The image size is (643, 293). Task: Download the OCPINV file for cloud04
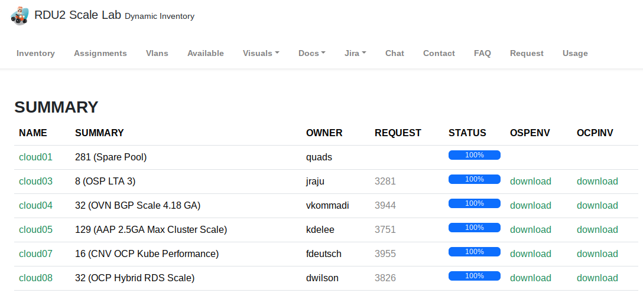click(x=597, y=206)
